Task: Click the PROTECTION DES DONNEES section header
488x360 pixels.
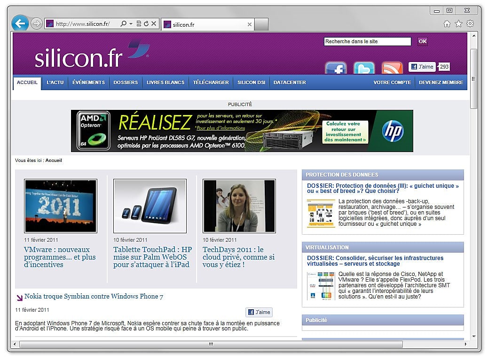Action: point(383,175)
